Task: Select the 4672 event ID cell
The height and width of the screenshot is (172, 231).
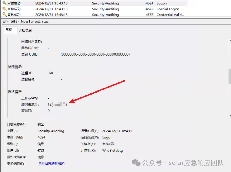Action: pos(150,9)
